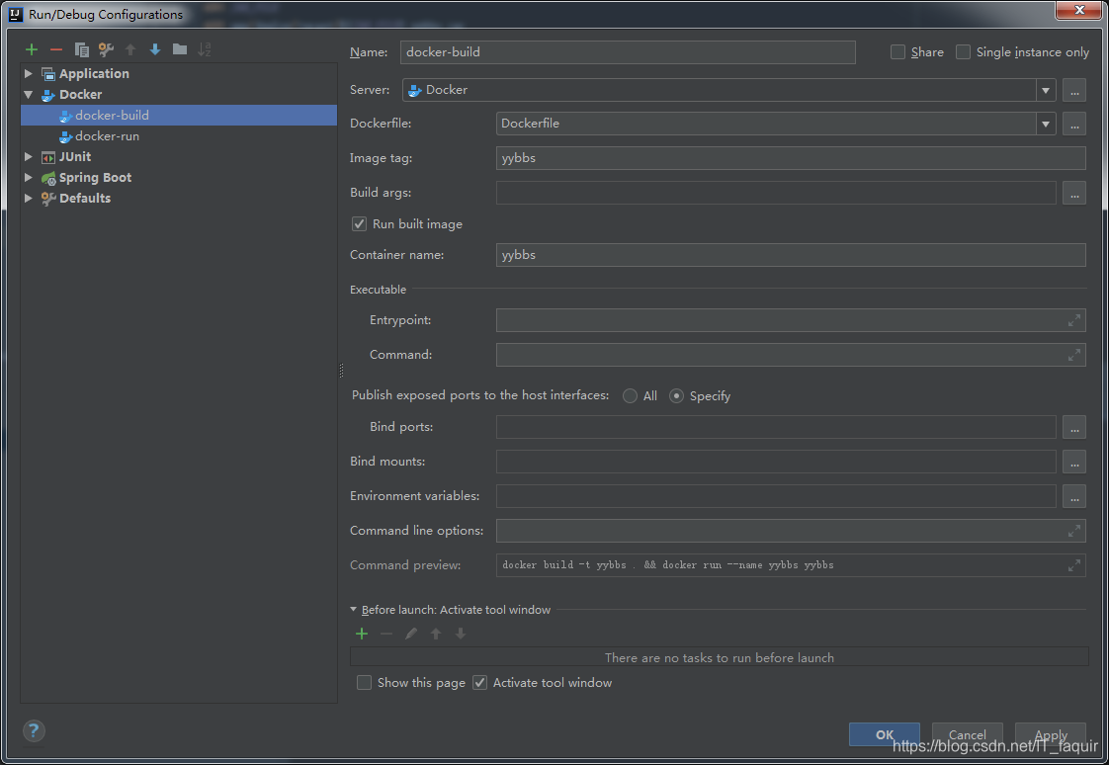Select the All ports radio button

pos(630,396)
